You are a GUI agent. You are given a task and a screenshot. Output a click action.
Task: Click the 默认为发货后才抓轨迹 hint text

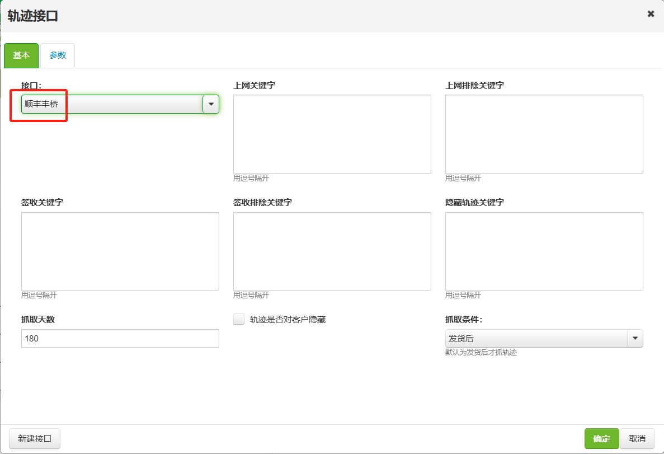[481, 352]
